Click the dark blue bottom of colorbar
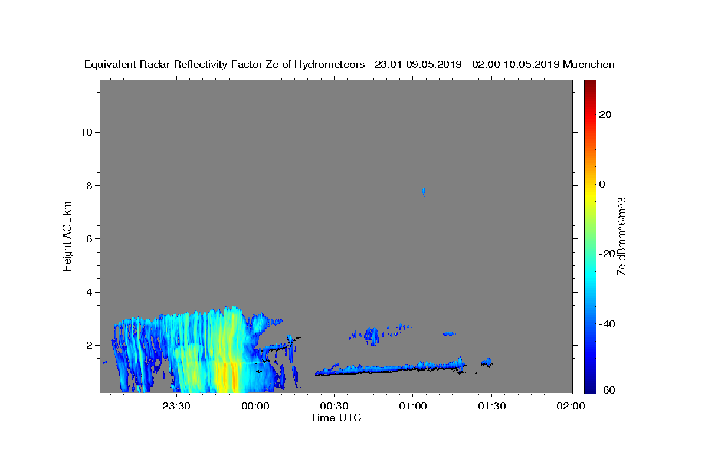 590,389
